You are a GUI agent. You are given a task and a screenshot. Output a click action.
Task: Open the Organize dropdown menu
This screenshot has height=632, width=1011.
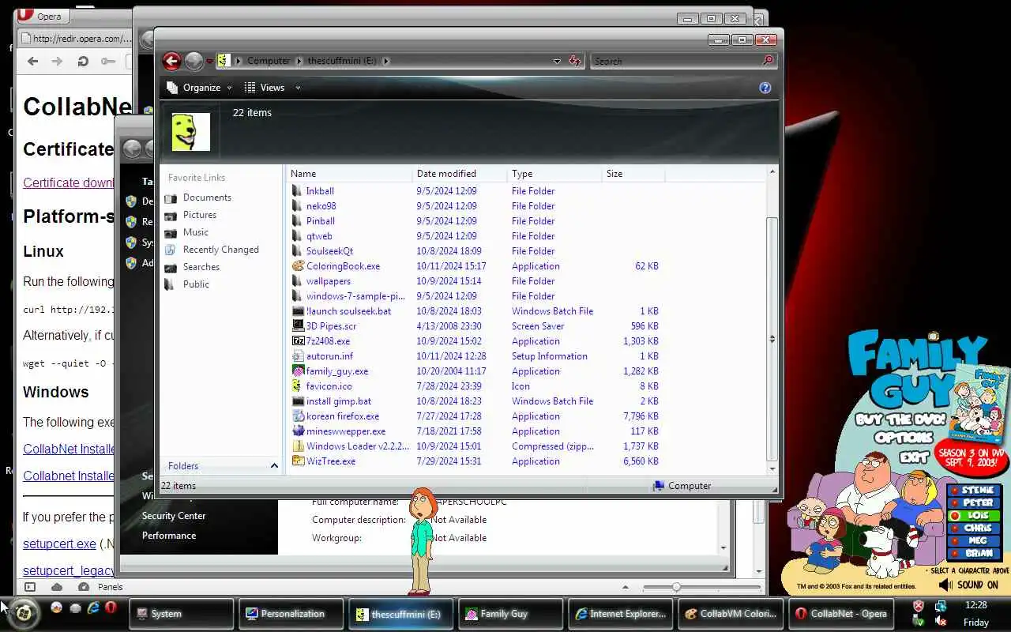(x=200, y=88)
